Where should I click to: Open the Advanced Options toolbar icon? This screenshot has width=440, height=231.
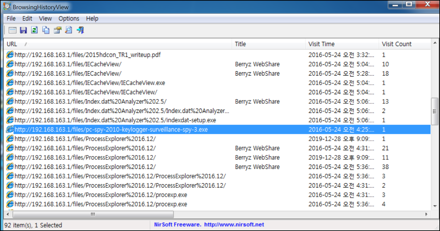tap(12, 30)
